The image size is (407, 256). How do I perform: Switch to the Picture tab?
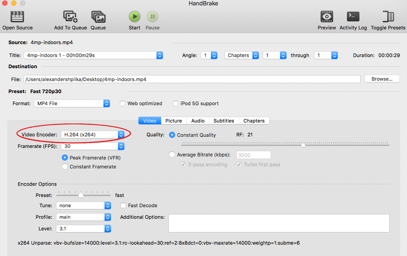174,121
